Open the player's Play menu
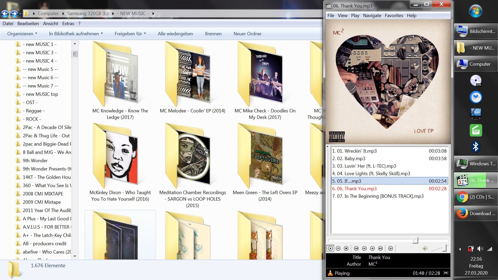 pyautogui.click(x=355, y=16)
